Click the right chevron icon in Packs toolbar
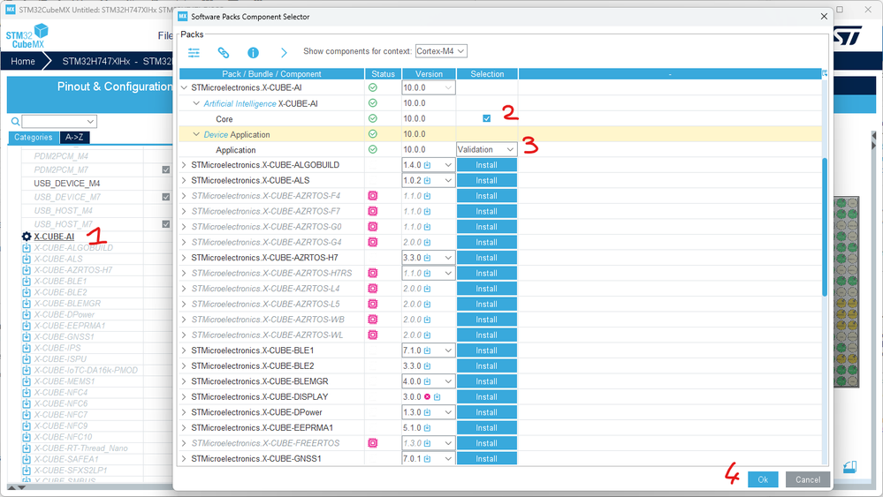 284,53
